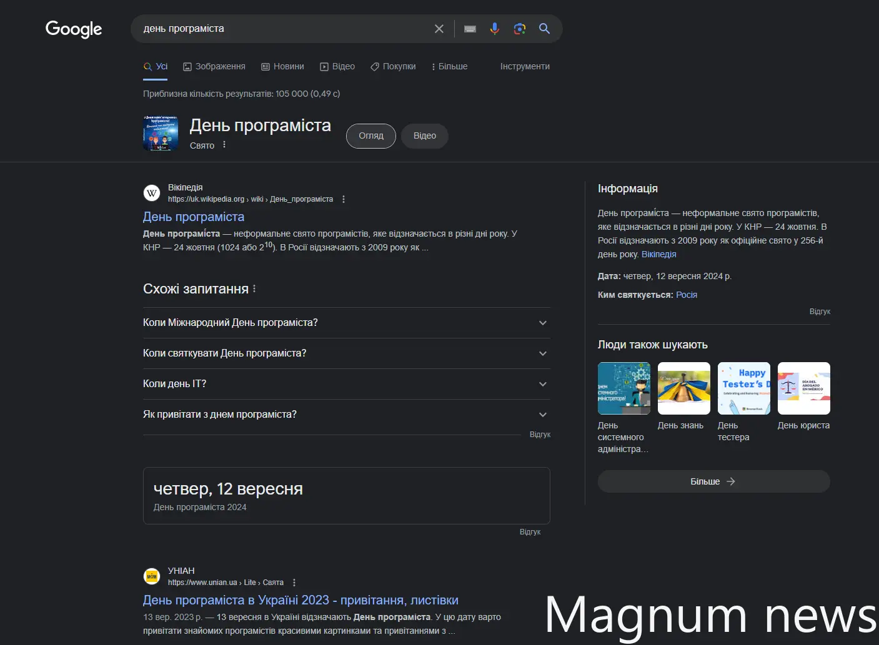Select the Усі tab
This screenshot has width=879, height=645.
[156, 66]
